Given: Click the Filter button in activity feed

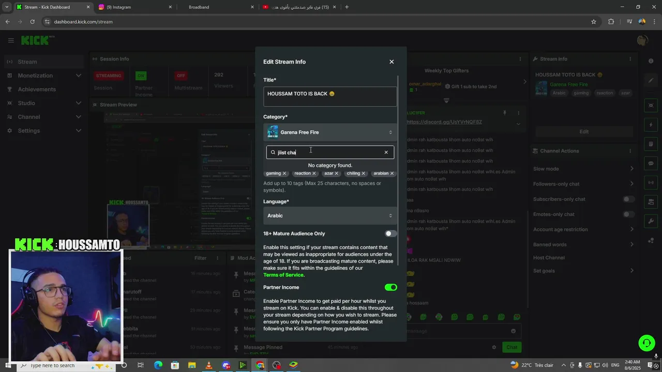Looking at the screenshot, I should click(x=201, y=258).
